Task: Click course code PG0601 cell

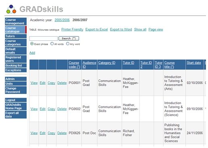Action: point(75,83)
